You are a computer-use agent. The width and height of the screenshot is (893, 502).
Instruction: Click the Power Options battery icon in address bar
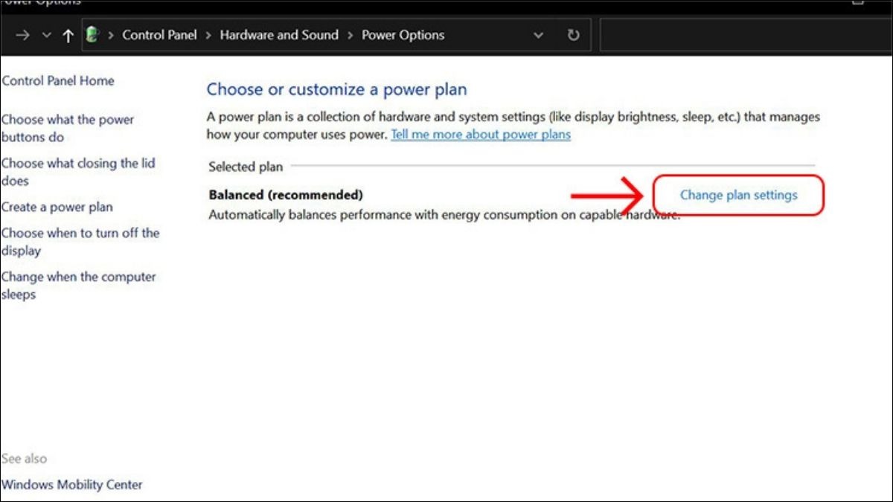[x=92, y=35]
